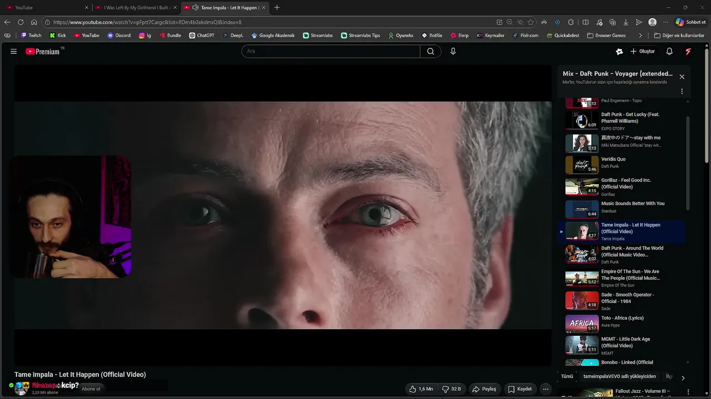
Task: Click the channel avatar below the title
Action: (x=21, y=388)
